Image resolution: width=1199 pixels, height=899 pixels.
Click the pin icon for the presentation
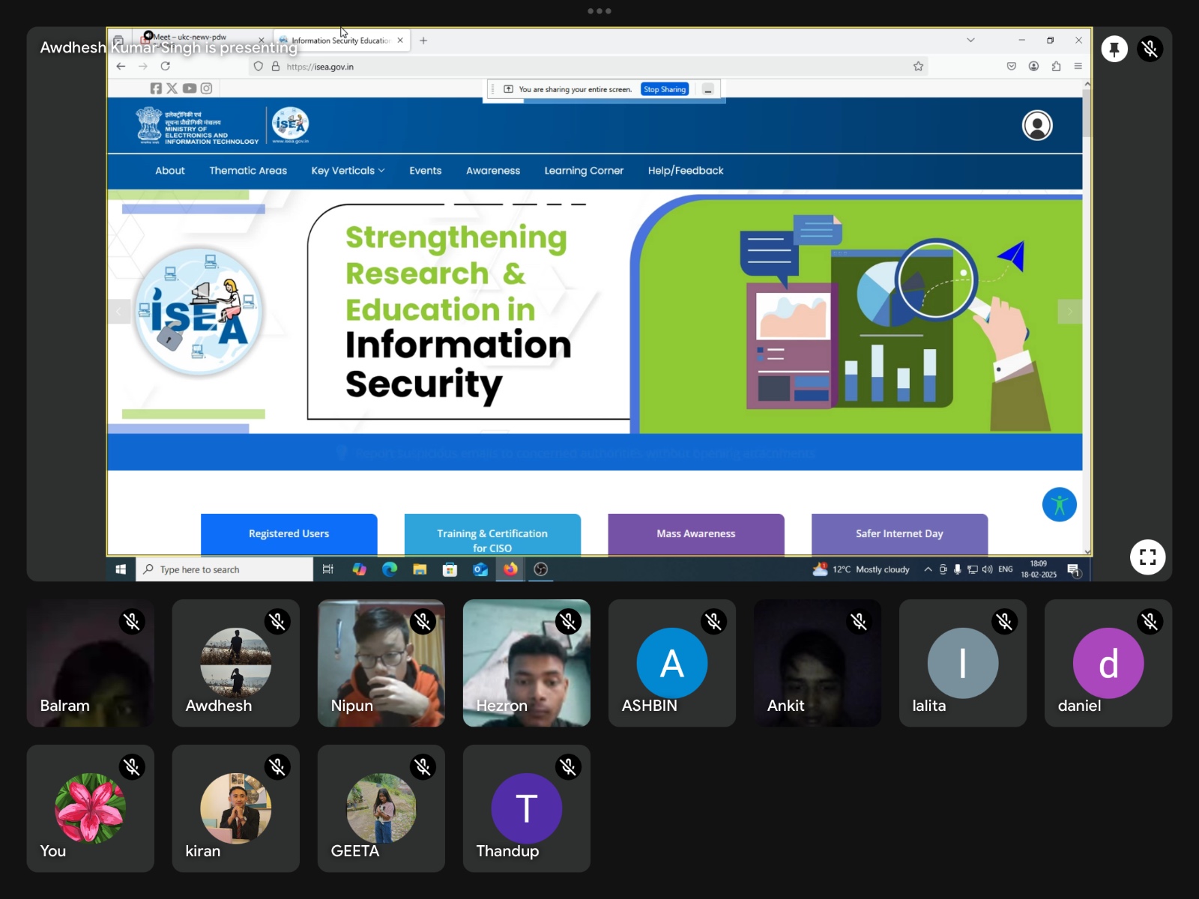coord(1114,49)
